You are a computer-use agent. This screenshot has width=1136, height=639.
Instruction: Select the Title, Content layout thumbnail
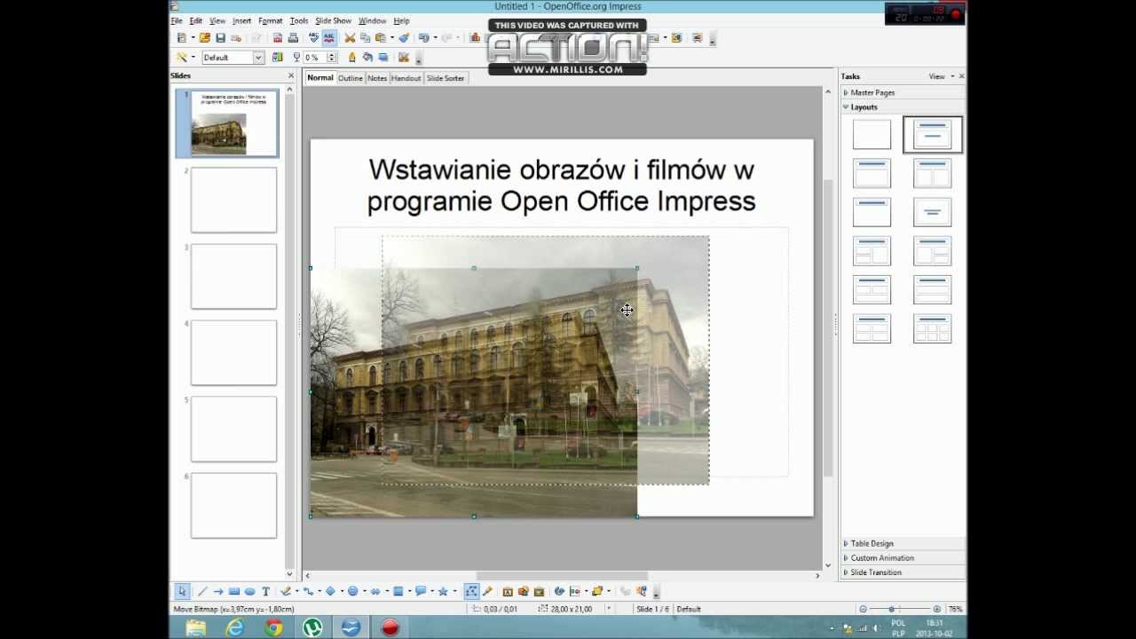(x=872, y=173)
